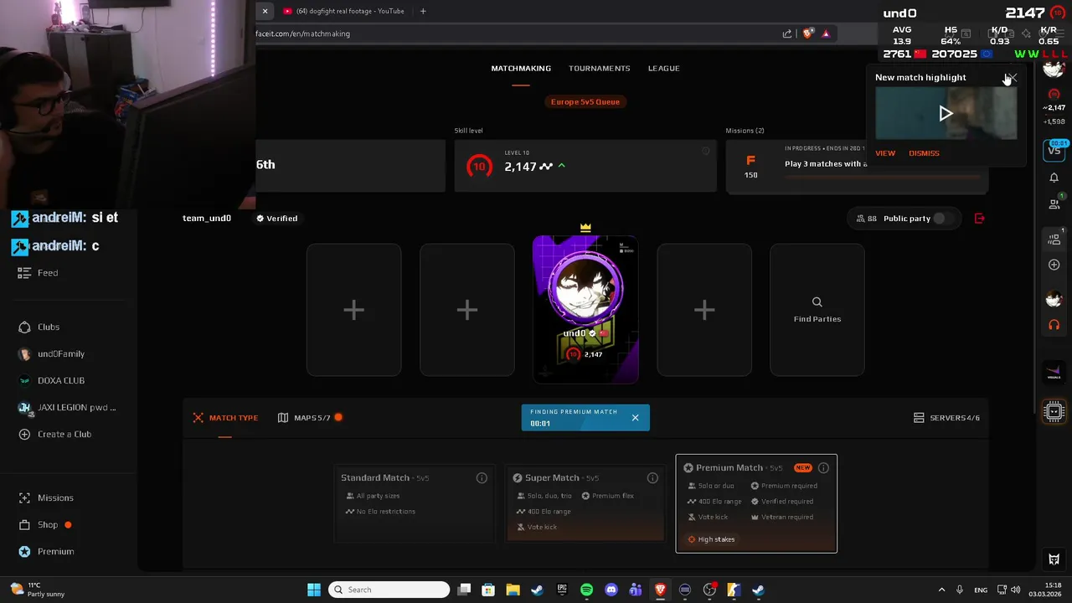Open Windows Start menu

(x=314, y=590)
